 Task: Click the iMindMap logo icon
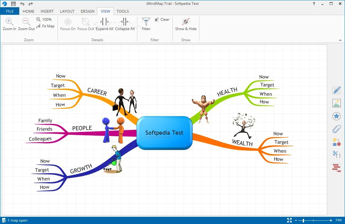[5, 4]
